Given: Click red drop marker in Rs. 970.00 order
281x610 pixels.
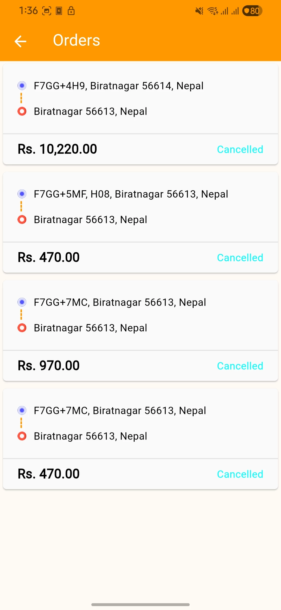Looking at the screenshot, I should point(22,328).
